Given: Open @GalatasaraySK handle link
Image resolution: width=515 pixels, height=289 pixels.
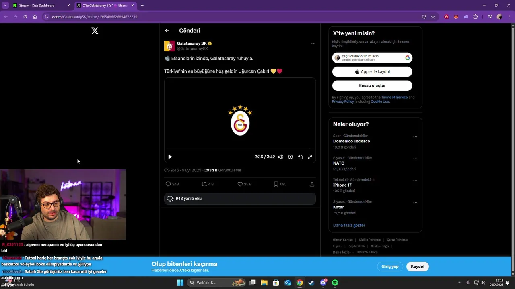Looking at the screenshot, I should click(x=193, y=49).
